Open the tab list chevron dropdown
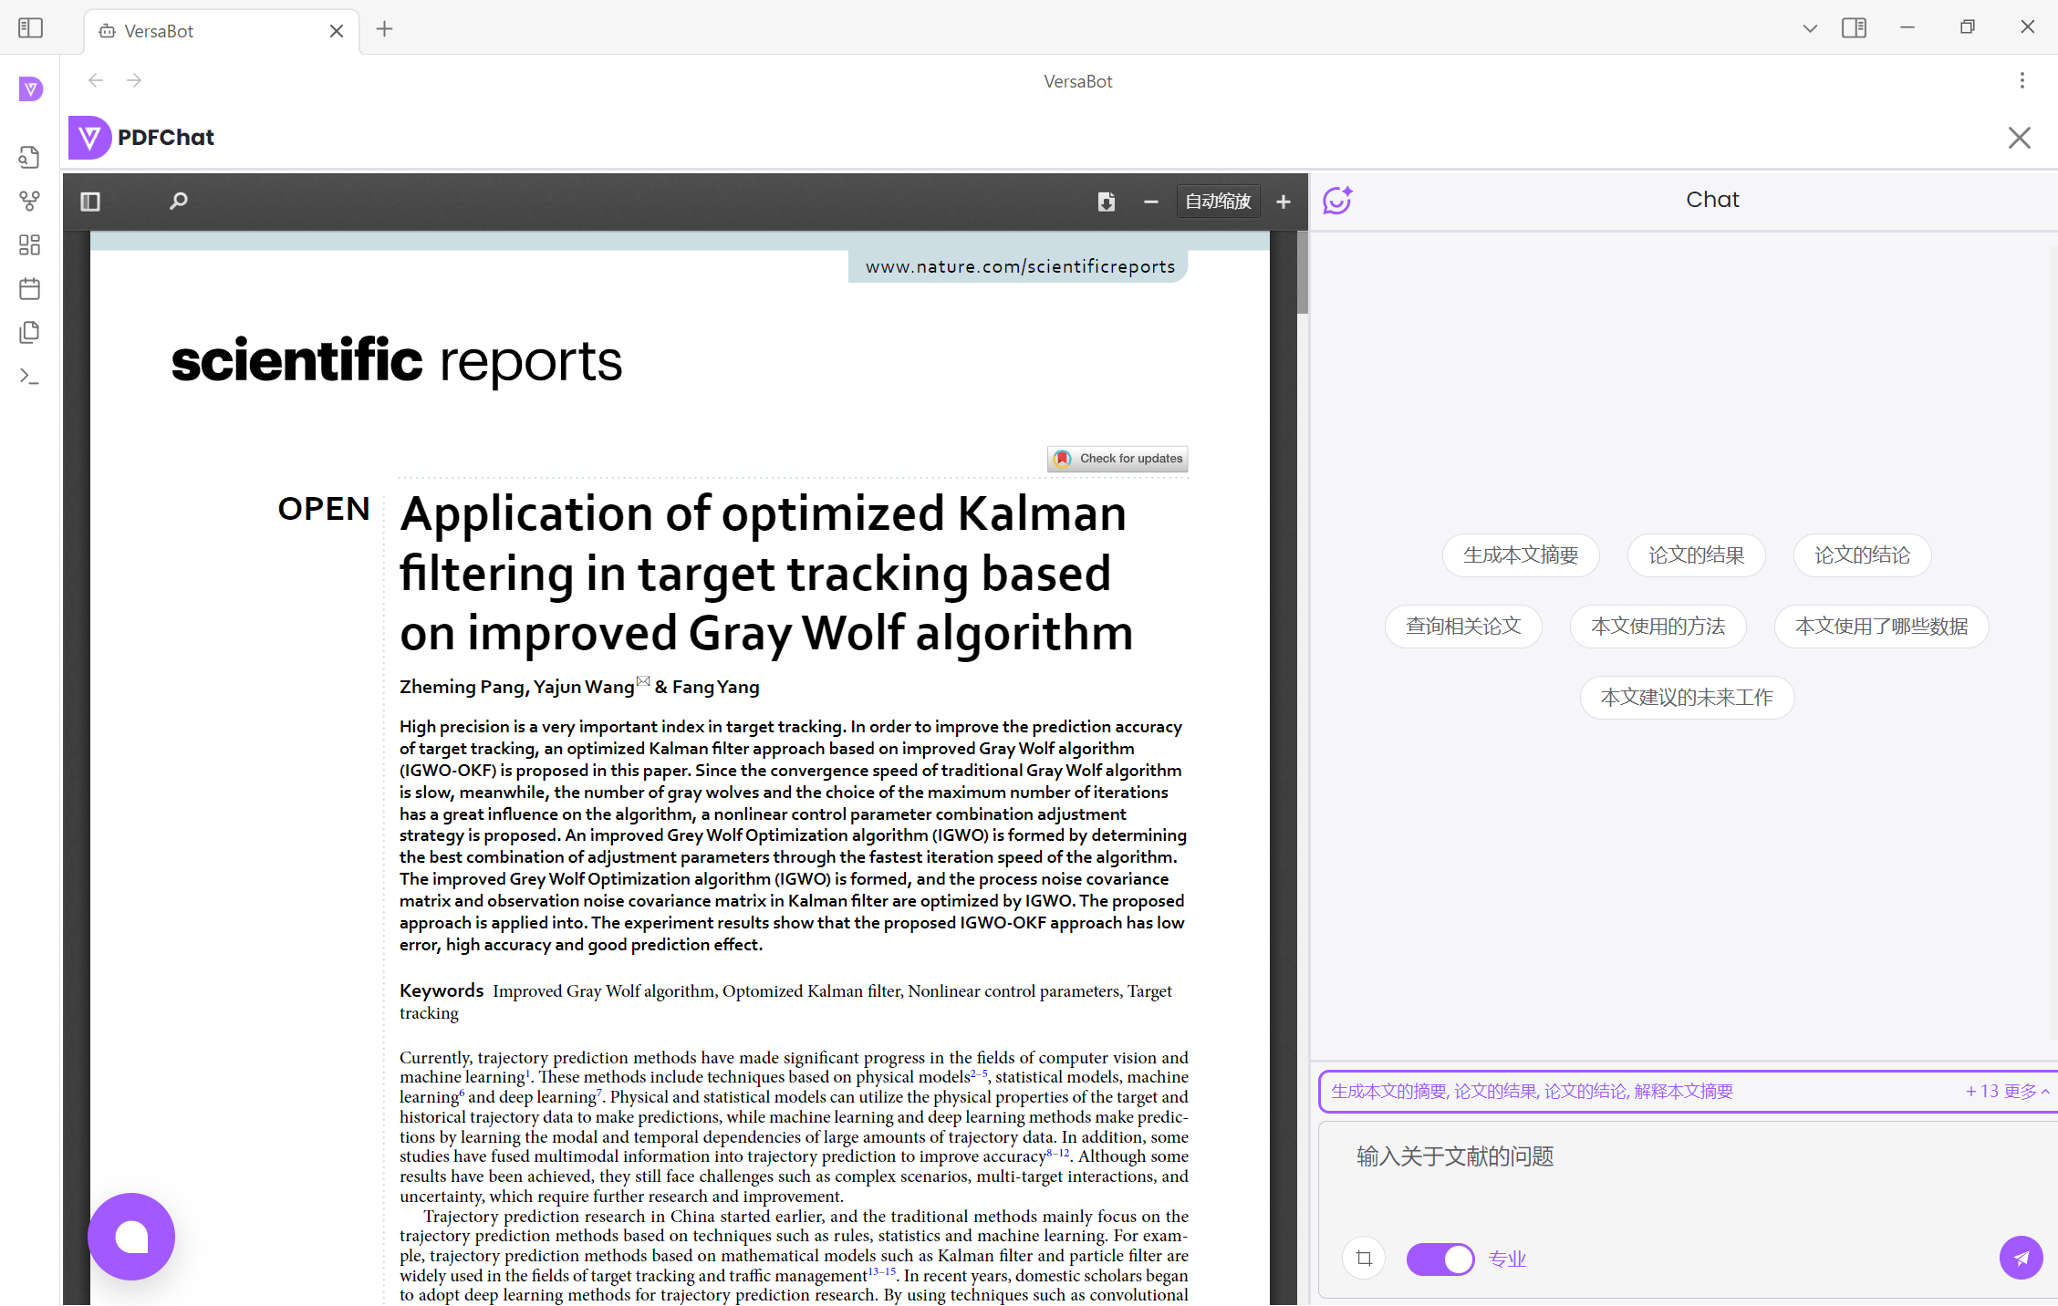Viewport: 2058px width, 1306px height. click(x=1810, y=28)
